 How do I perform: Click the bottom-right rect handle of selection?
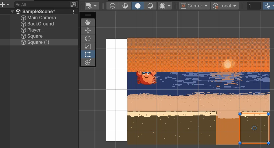[268, 143]
